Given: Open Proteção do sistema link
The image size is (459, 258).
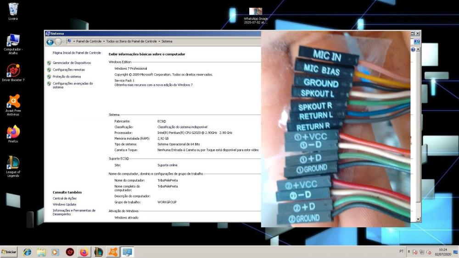Looking at the screenshot, I should pos(67,77).
